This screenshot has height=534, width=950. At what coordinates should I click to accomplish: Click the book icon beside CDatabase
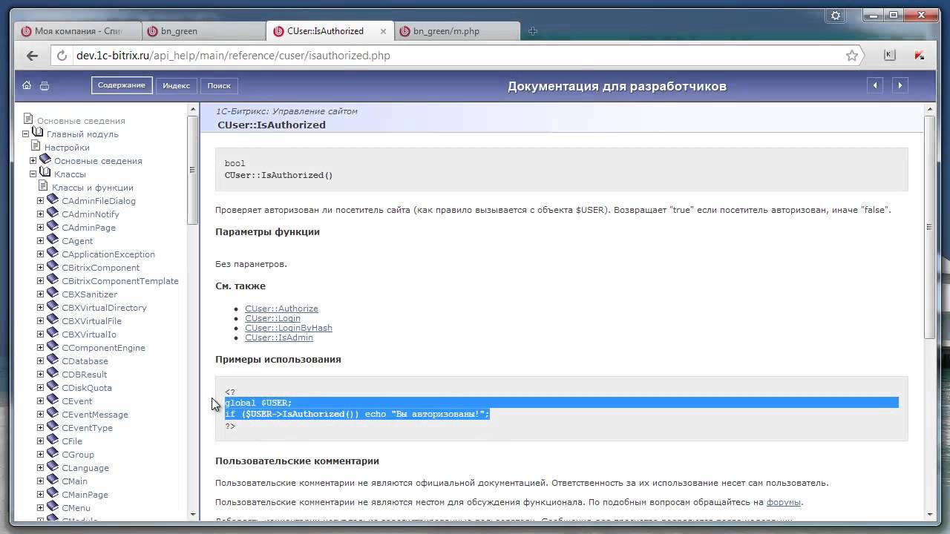coord(53,360)
